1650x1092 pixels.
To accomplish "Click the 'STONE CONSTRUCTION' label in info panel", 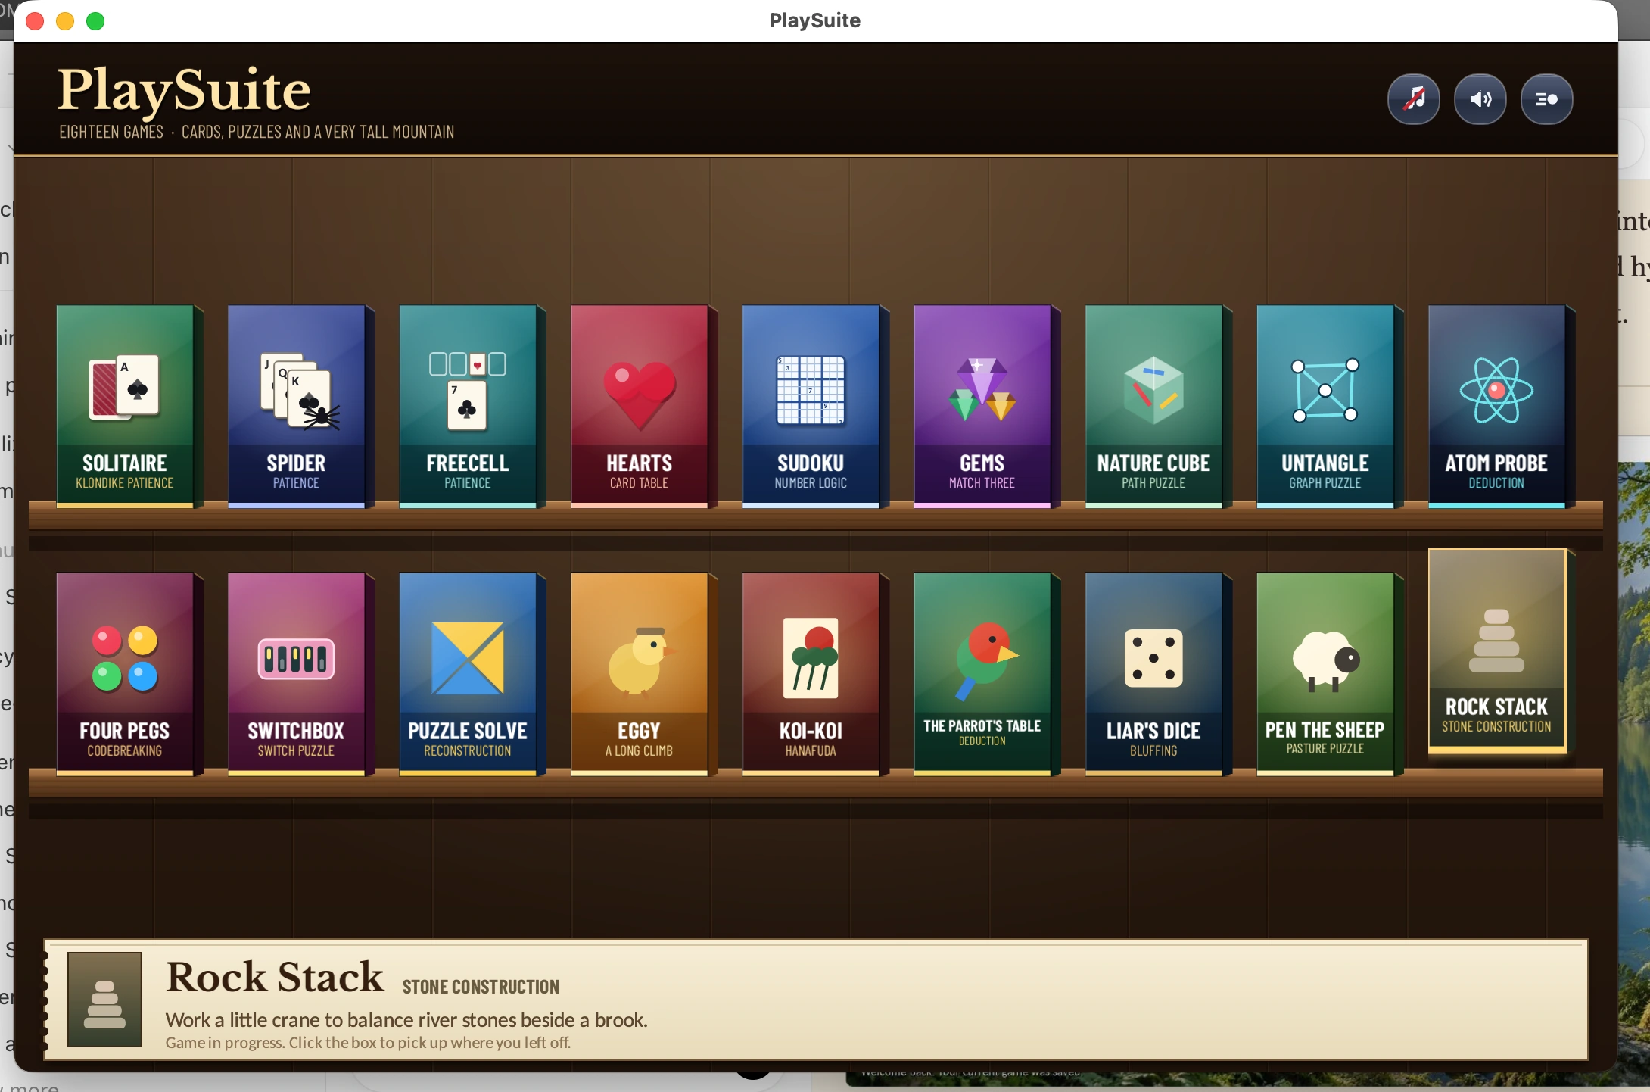I will [481, 987].
